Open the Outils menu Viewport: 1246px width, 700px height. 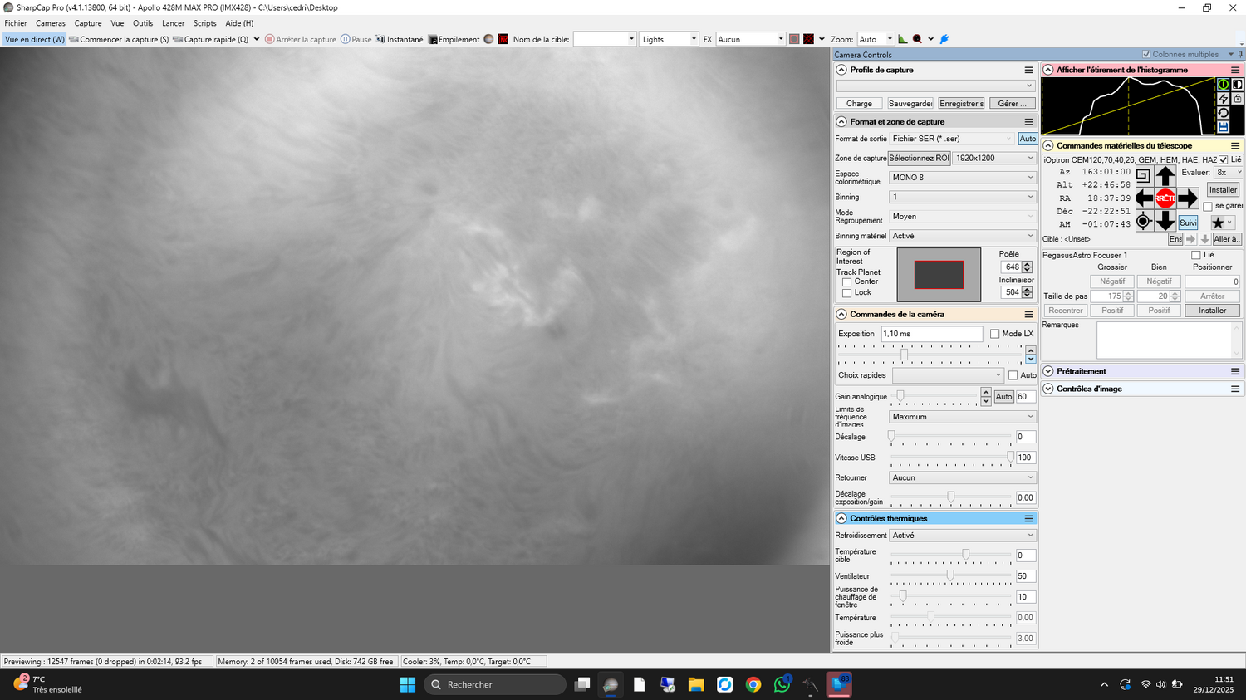coord(143,23)
